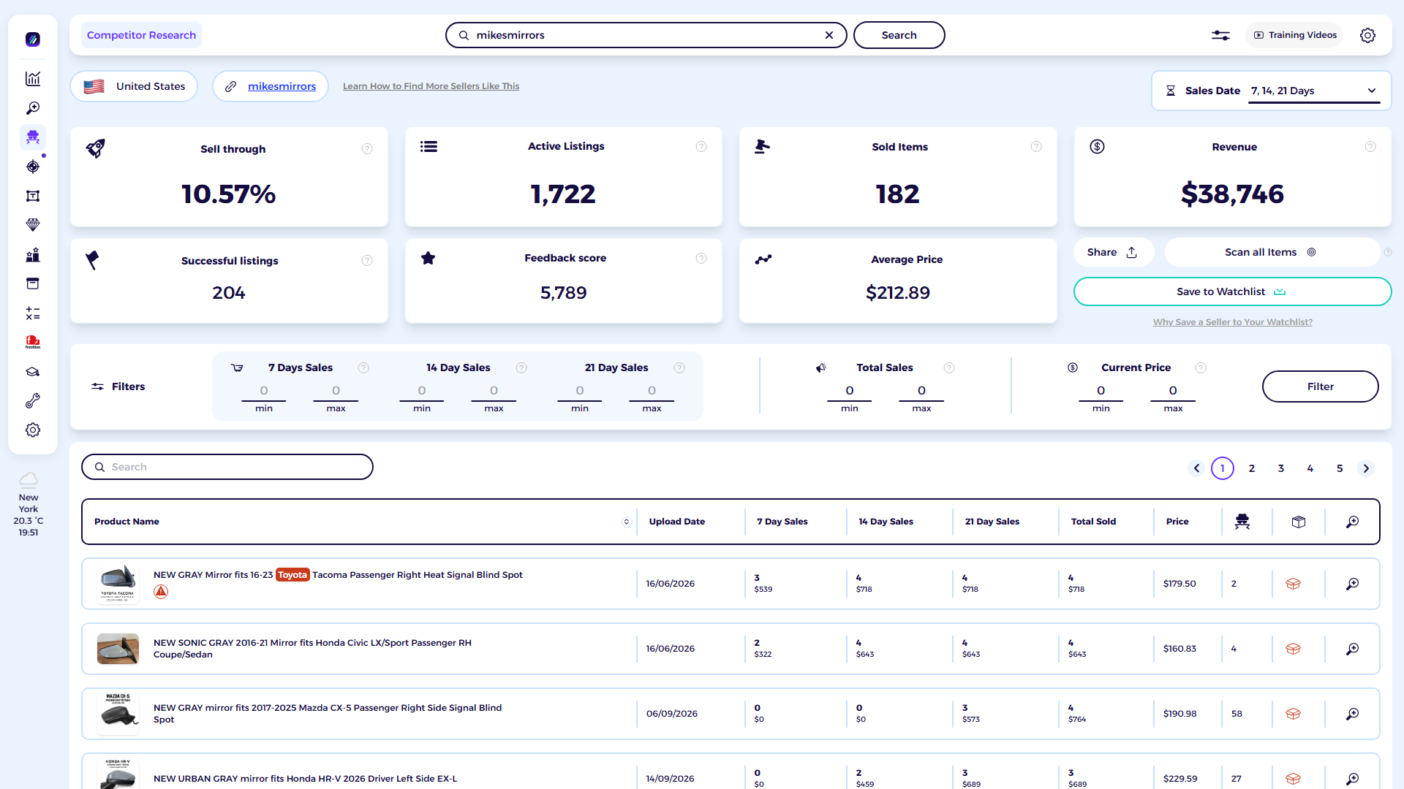Open the wrench tools sidebar icon
Viewport: 1404px width, 789px height.
pyautogui.click(x=33, y=401)
